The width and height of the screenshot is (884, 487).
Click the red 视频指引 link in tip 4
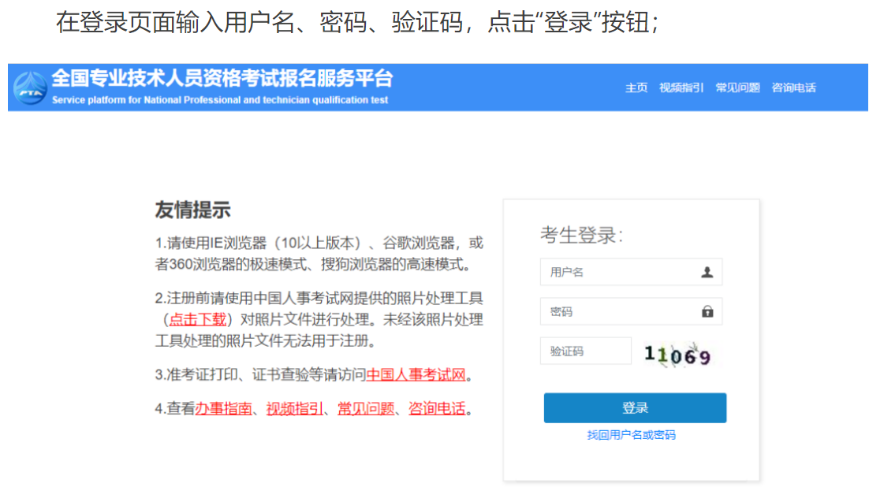coord(294,408)
